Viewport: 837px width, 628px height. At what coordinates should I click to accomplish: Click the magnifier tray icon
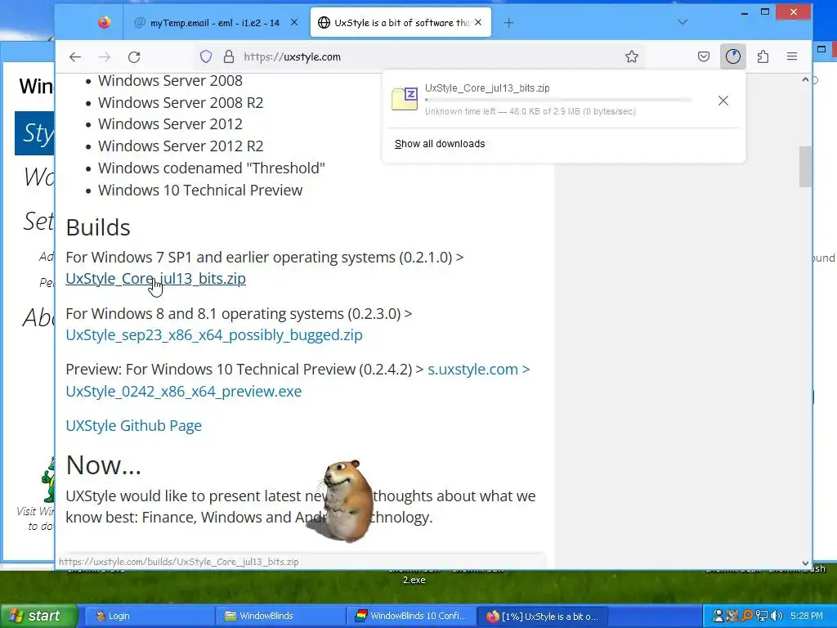coord(747,616)
